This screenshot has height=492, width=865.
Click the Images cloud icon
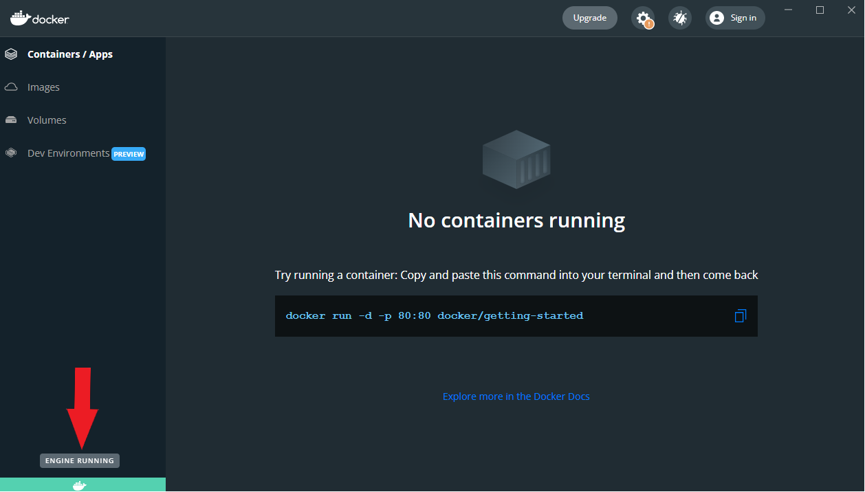11,87
